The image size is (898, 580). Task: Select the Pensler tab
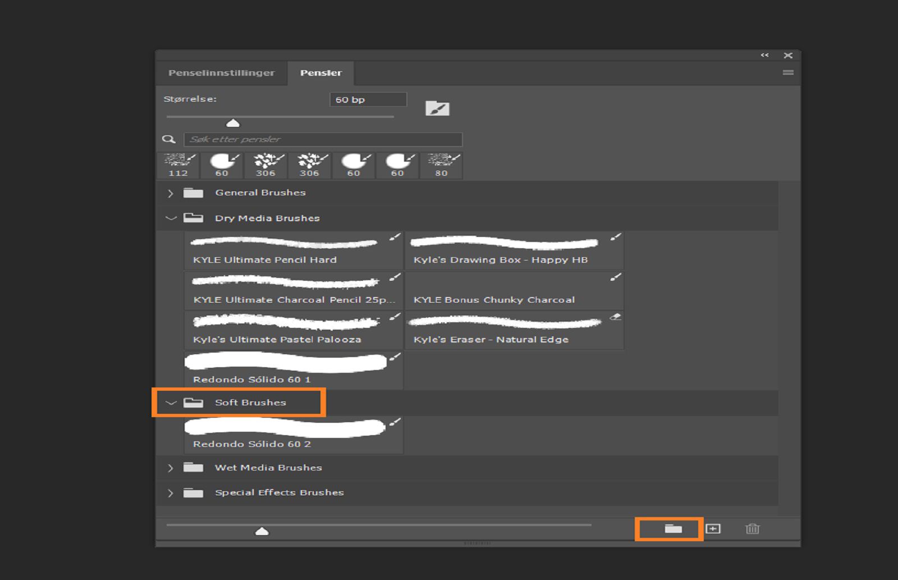coord(320,73)
